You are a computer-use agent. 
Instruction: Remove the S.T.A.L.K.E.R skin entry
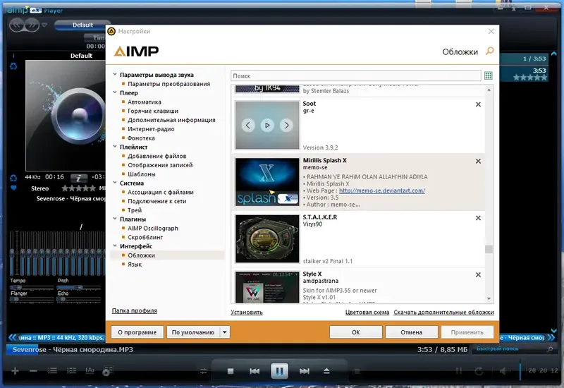478,218
